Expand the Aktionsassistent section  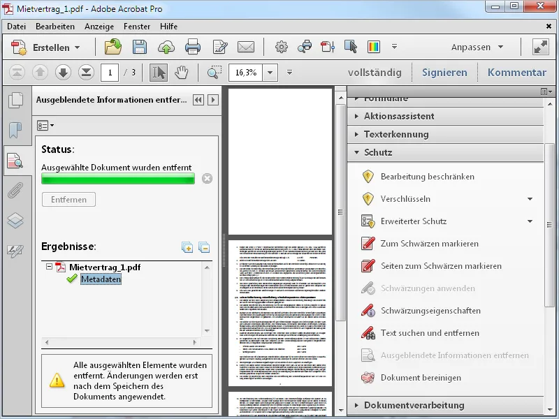click(x=445, y=116)
